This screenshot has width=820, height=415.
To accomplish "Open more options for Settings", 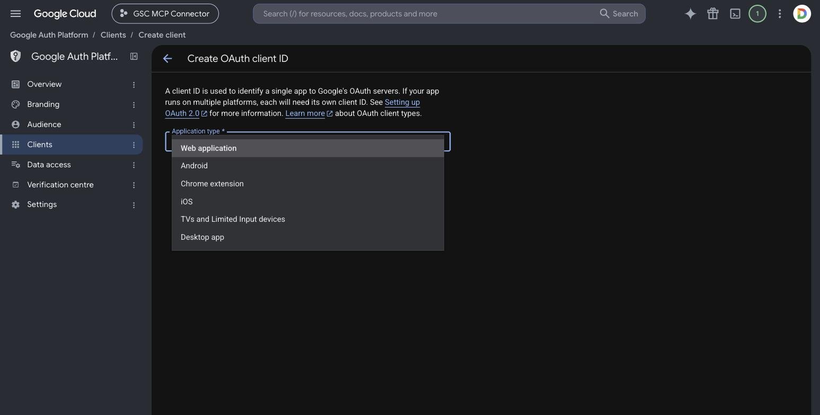I will pos(134,205).
